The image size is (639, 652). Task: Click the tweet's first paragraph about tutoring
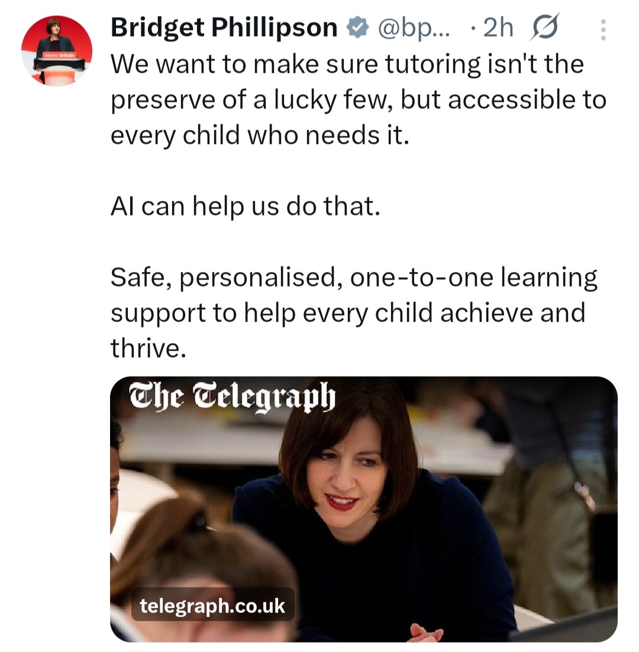pyautogui.click(x=359, y=100)
